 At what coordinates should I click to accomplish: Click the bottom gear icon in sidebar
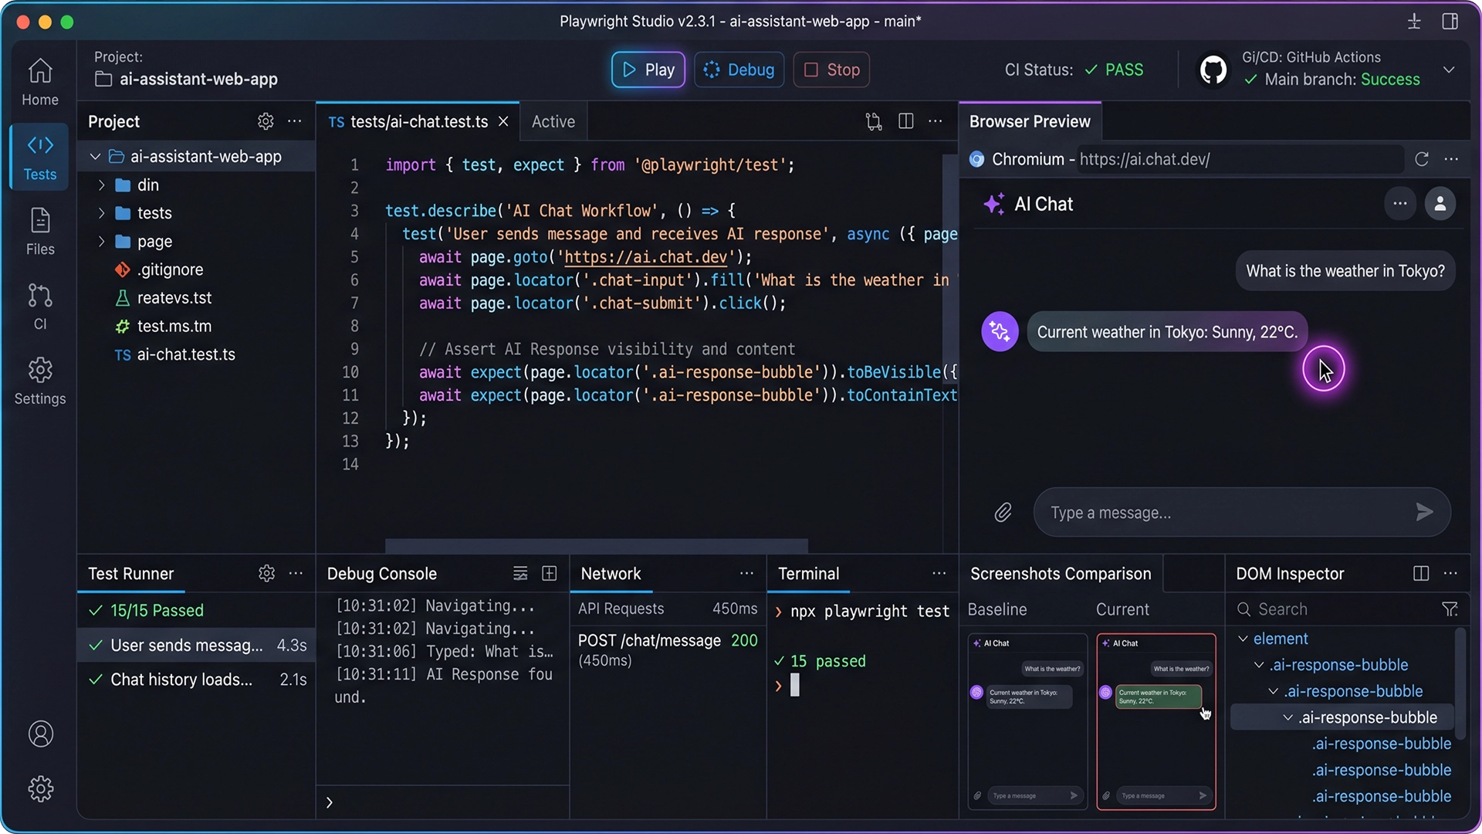tap(40, 788)
